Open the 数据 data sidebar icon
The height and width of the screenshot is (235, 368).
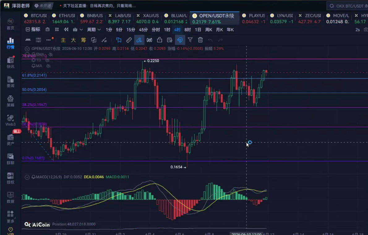(x=10, y=198)
